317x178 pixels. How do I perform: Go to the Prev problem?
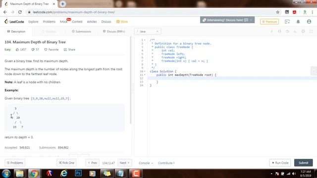pos(93,163)
